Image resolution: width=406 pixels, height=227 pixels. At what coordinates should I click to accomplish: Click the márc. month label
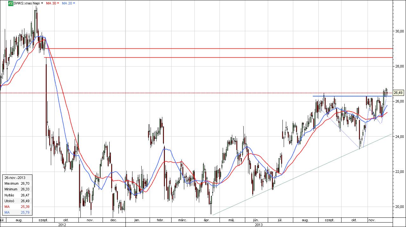click(x=182, y=220)
